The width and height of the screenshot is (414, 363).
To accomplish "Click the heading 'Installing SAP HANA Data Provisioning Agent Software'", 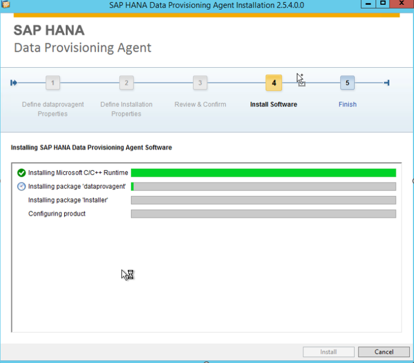I will point(91,148).
